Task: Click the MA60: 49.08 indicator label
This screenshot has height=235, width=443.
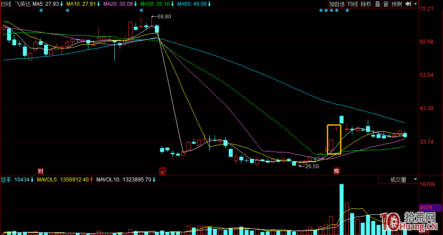Action: click(194, 4)
